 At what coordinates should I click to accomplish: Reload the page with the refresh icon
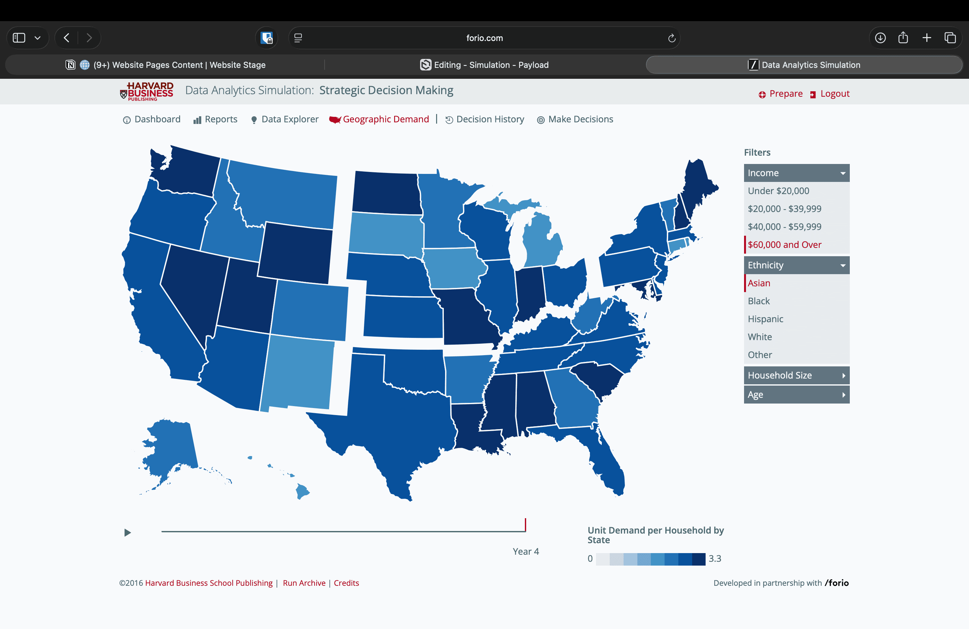671,38
